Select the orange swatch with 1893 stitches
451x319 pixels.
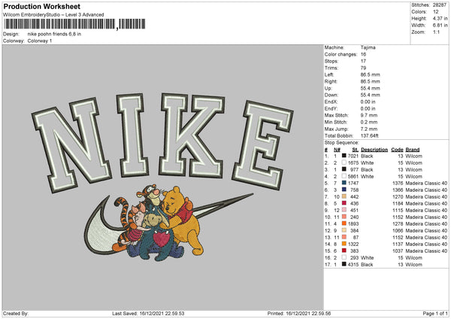pos(344,223)
